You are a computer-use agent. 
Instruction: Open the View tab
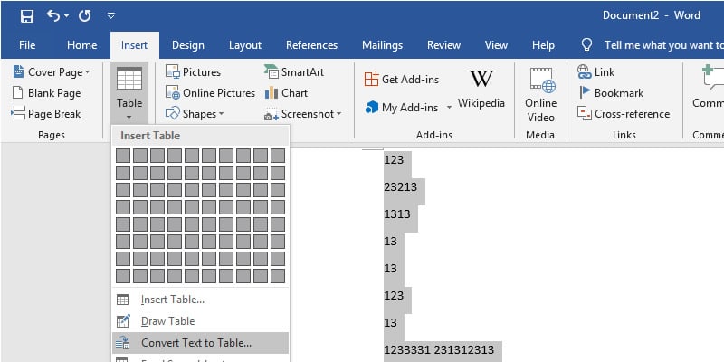[496, 45]
